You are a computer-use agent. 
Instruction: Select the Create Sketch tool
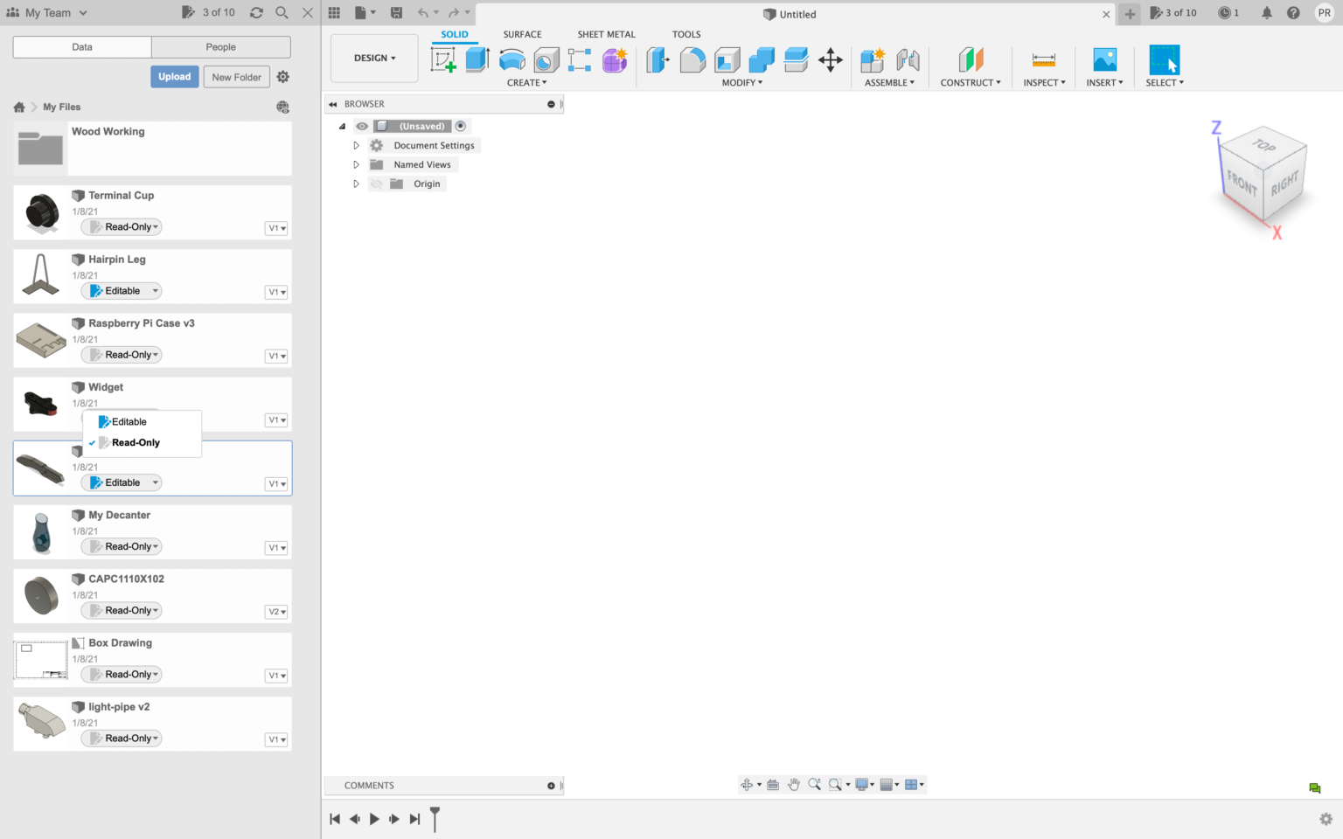(x=443, y=59)
